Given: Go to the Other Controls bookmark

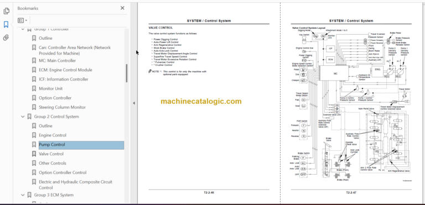Looking at the screenshot, I should click(53, 164).
